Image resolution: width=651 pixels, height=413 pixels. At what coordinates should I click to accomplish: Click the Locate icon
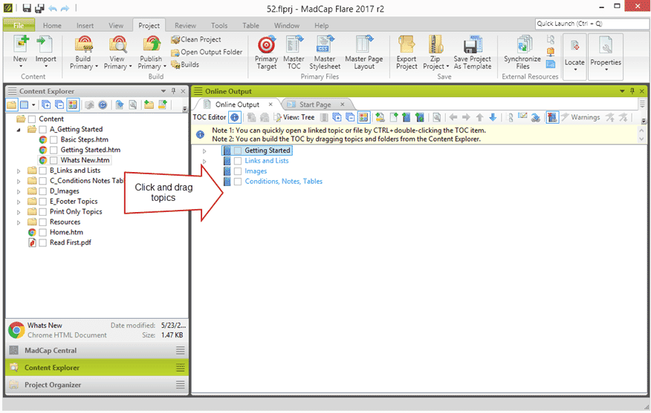(x=574, y=46)
